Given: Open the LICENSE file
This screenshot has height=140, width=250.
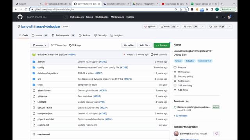Looking at the screenshot, I should (42, 102).
